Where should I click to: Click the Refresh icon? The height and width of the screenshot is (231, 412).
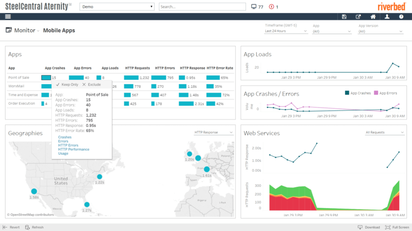pyautogui.click(x=27, y=227)
